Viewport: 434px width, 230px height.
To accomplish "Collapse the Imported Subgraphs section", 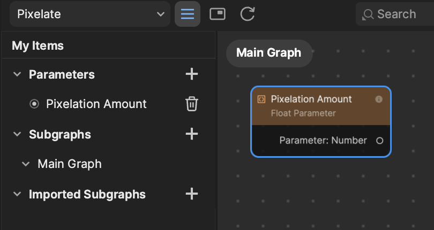I will click(17, 194).
